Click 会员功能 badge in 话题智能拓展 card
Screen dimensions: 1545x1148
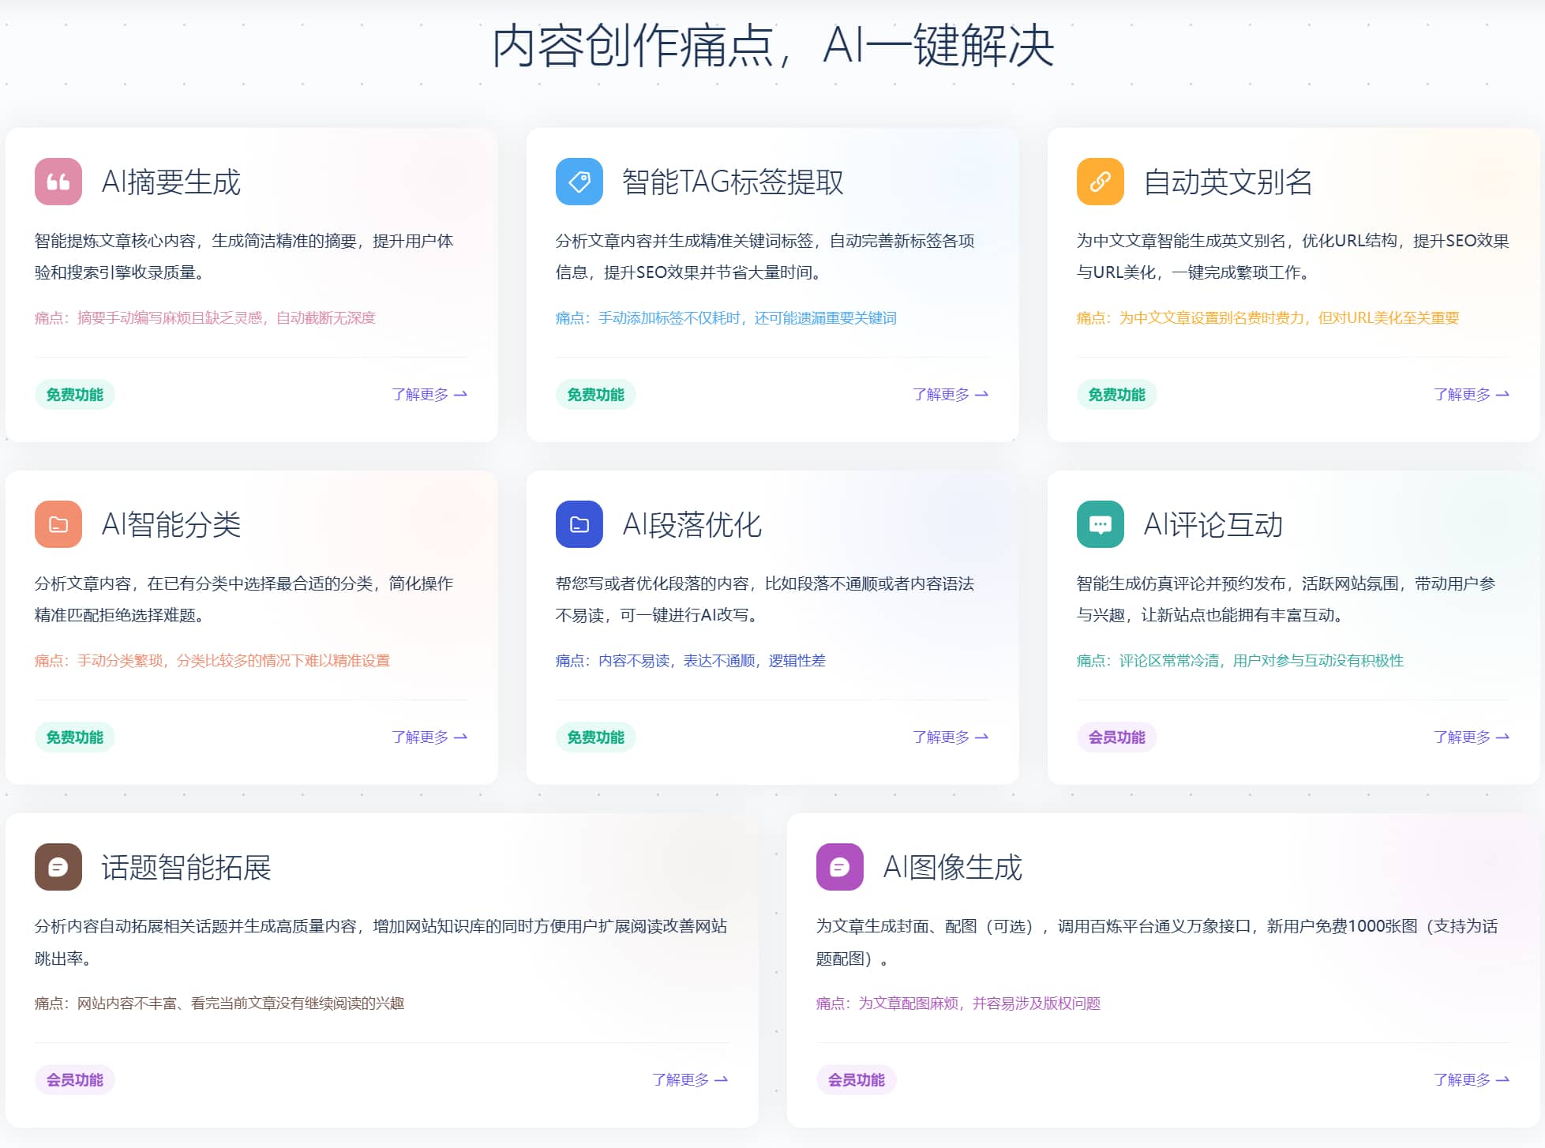75,1079
